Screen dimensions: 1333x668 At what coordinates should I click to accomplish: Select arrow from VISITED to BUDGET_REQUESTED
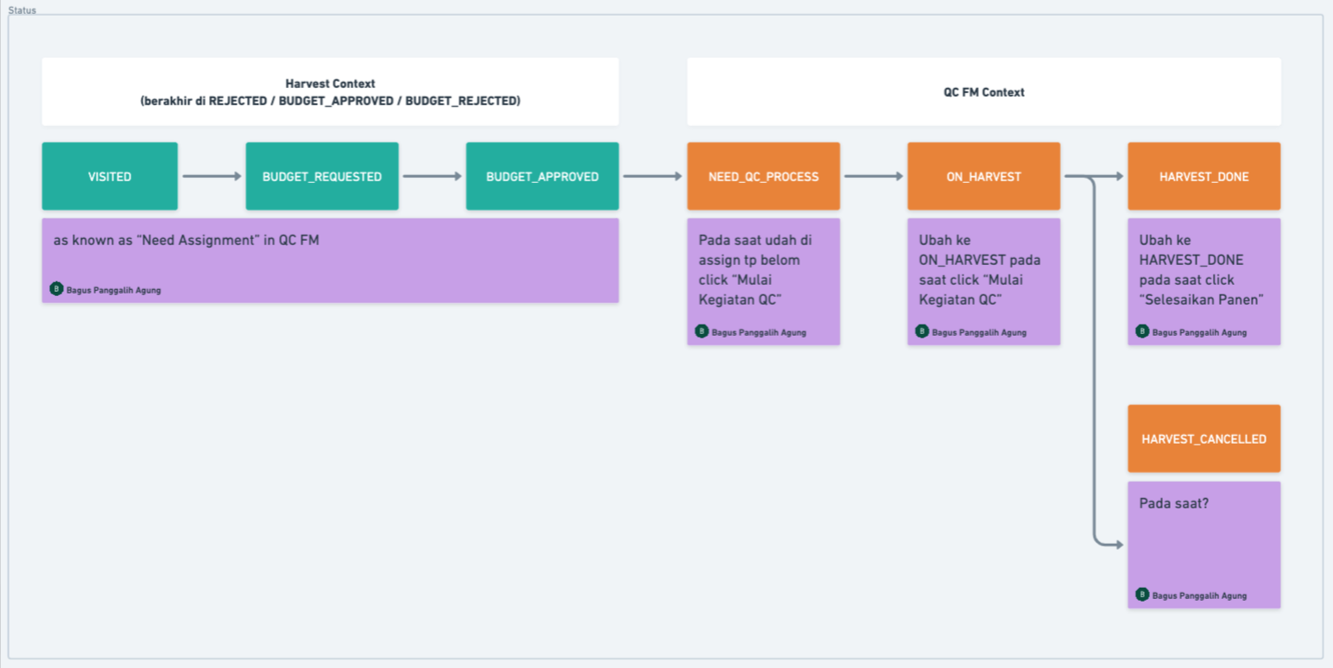coord(212,176)
